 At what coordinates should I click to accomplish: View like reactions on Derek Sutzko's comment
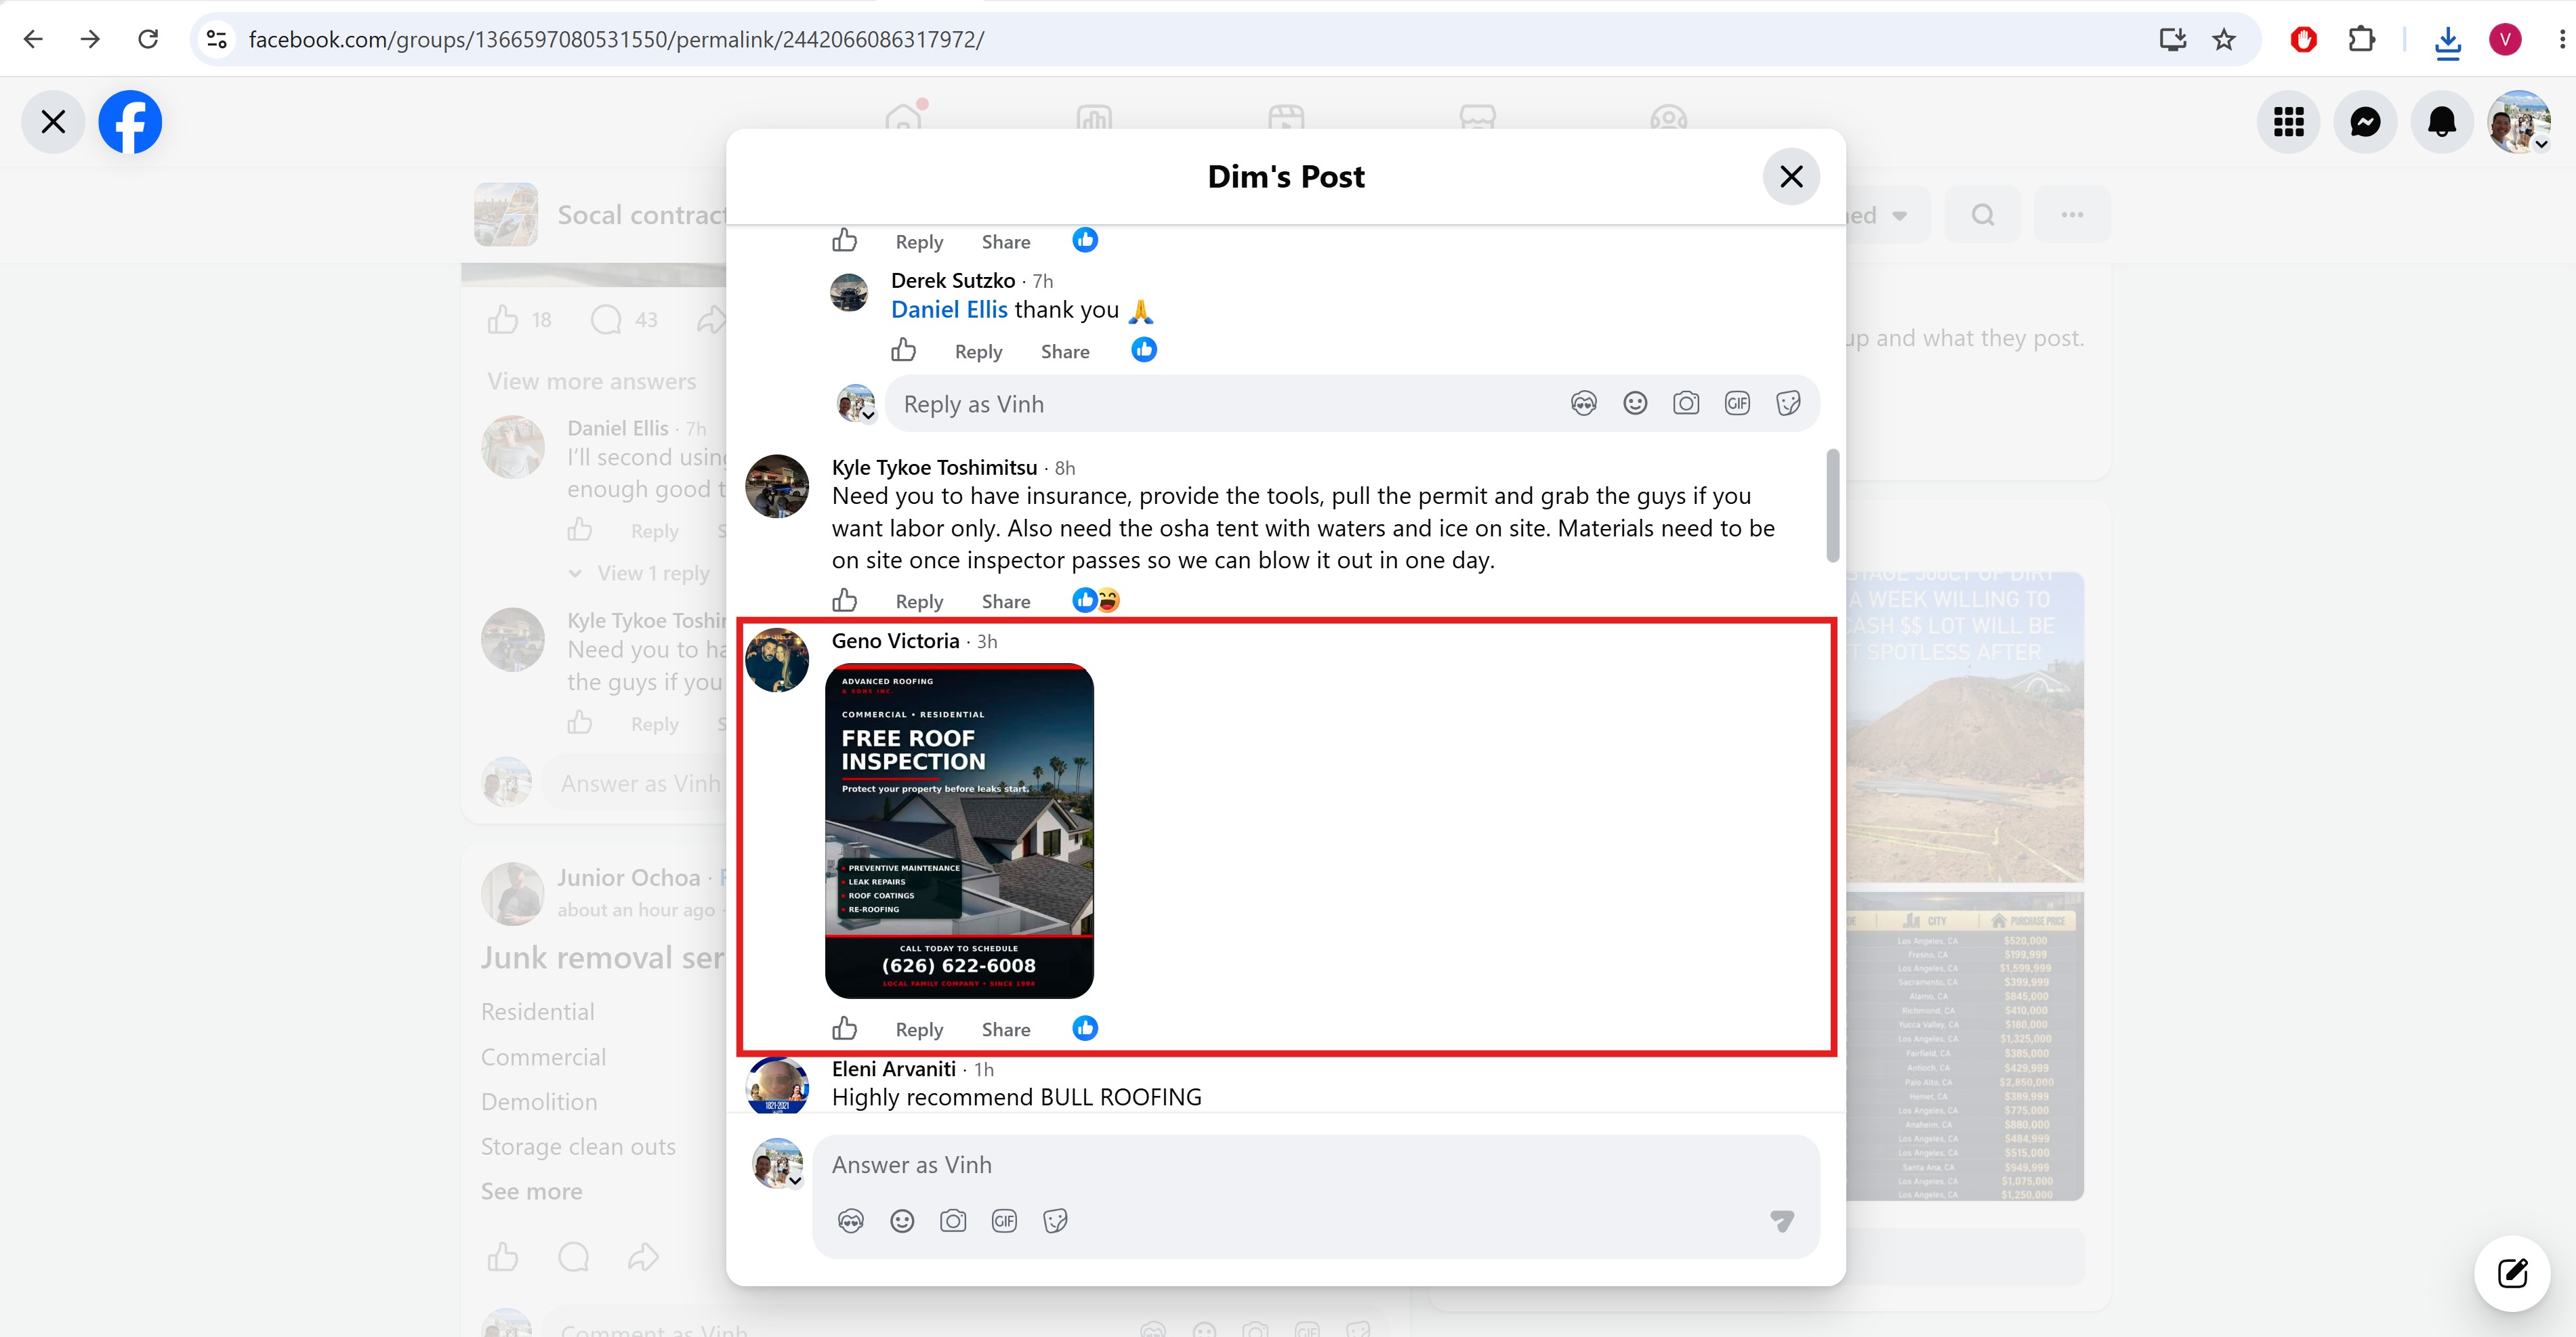click(x=1144, y=350)
